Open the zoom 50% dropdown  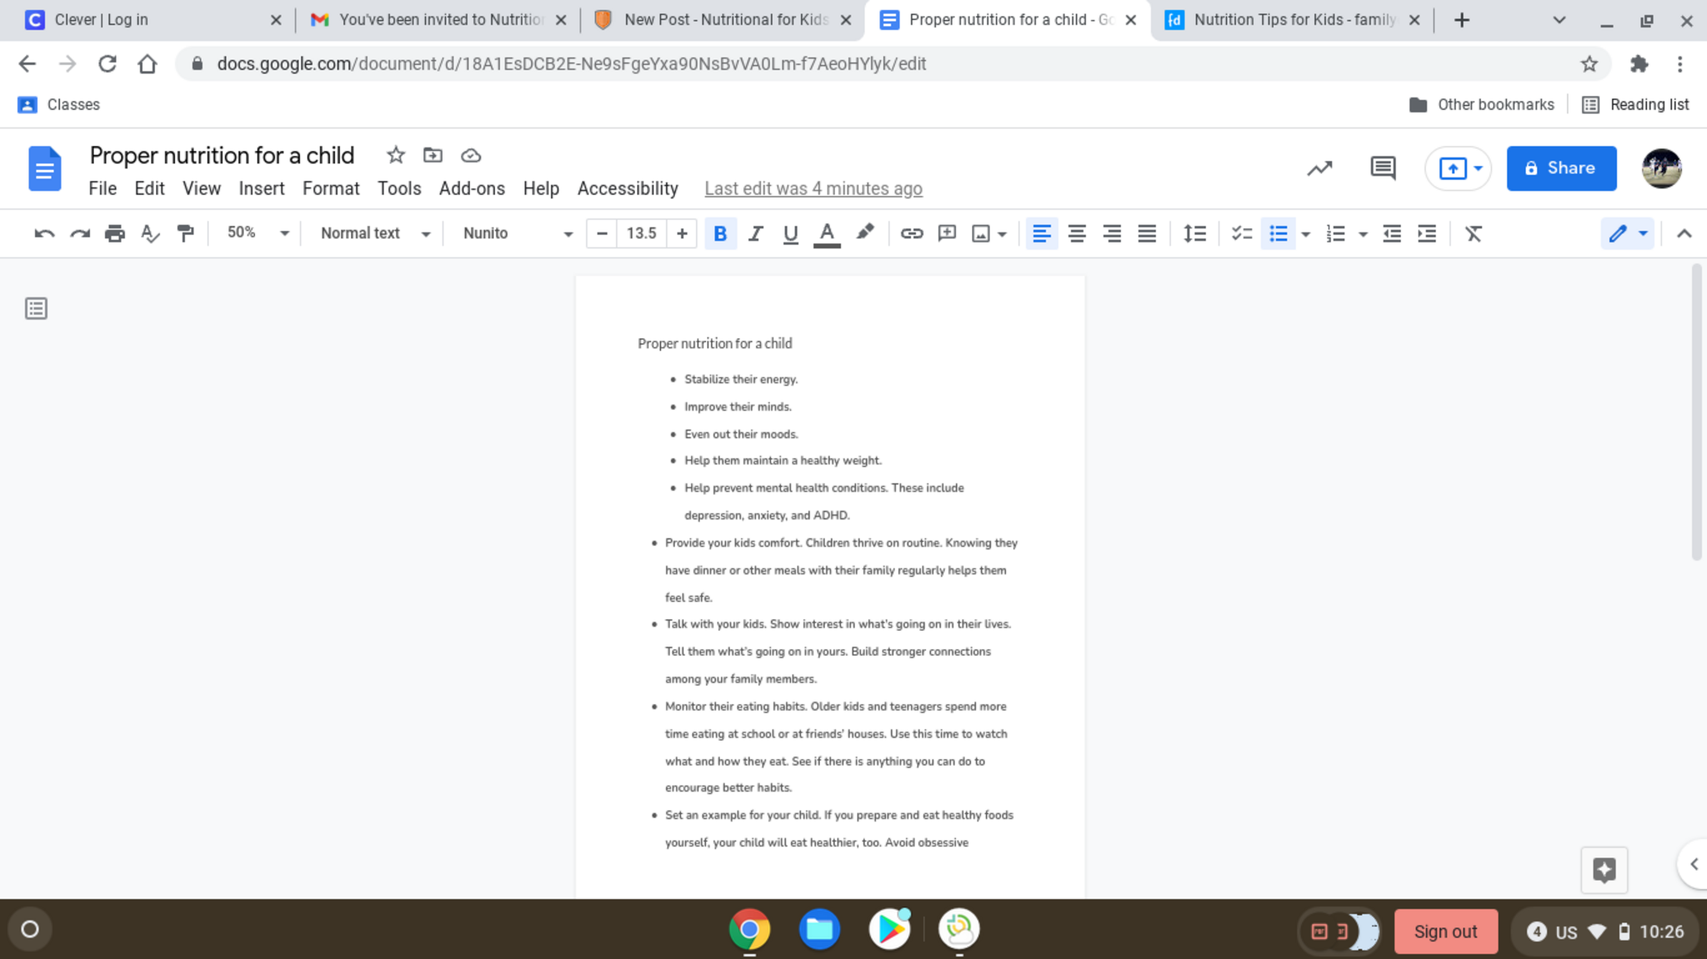click(258, 233)
